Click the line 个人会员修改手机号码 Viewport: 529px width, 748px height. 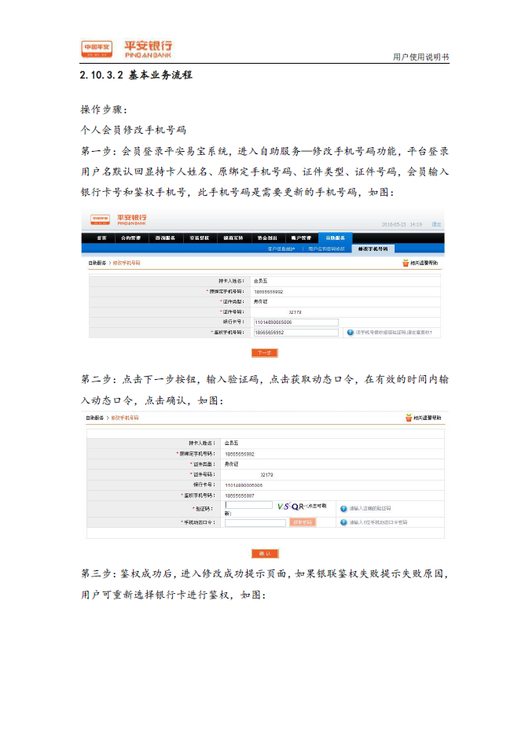tap(134, 130)
